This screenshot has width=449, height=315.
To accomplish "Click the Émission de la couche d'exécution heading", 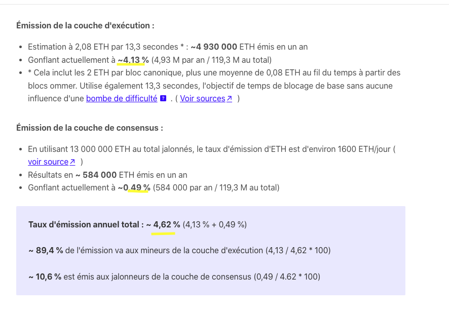I will pos(85,25).
